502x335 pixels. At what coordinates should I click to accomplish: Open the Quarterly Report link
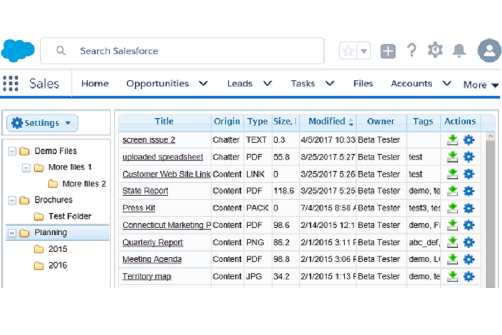153,243
